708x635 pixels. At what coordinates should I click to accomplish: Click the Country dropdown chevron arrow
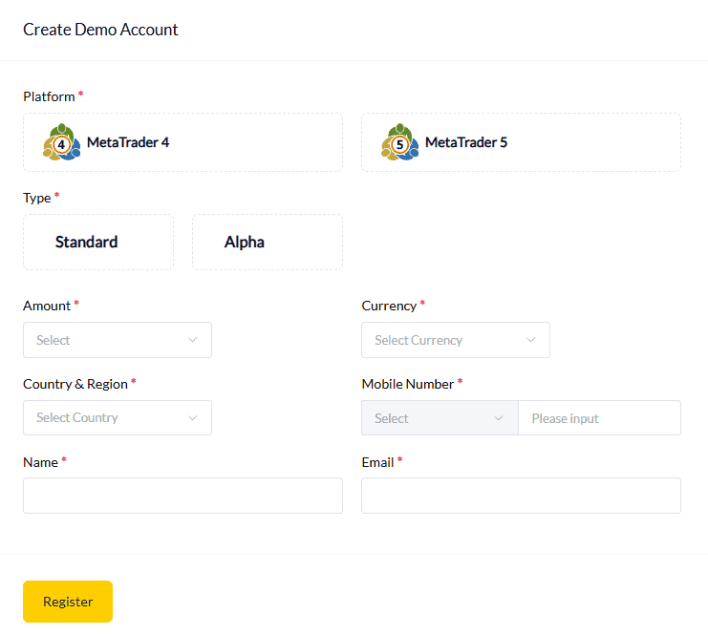(193, 418)
